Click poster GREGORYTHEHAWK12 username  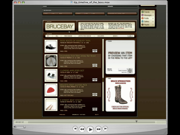pos(74,42)
